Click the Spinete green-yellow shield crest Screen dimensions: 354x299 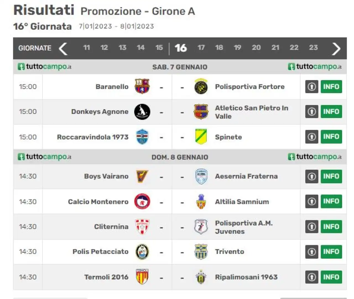point(201,137)
